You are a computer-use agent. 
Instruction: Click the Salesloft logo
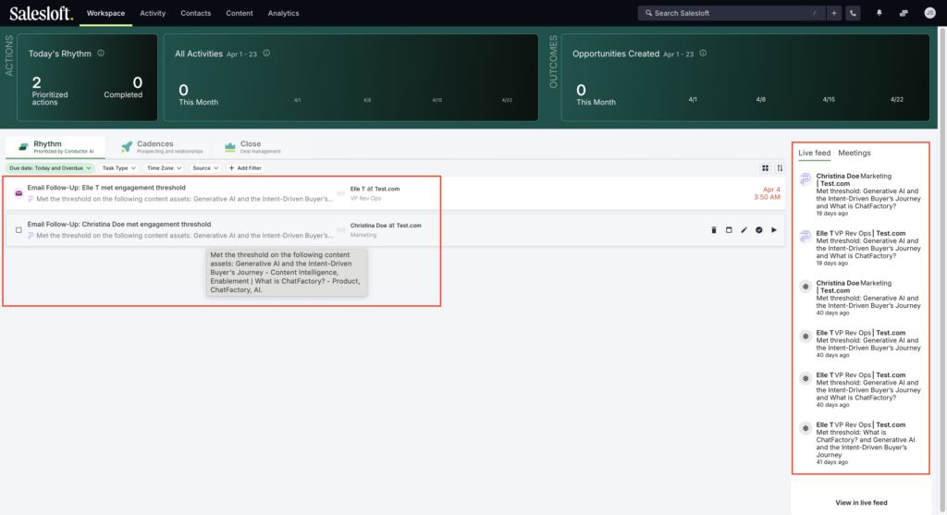pyautogui.click(x=41, y=13)
